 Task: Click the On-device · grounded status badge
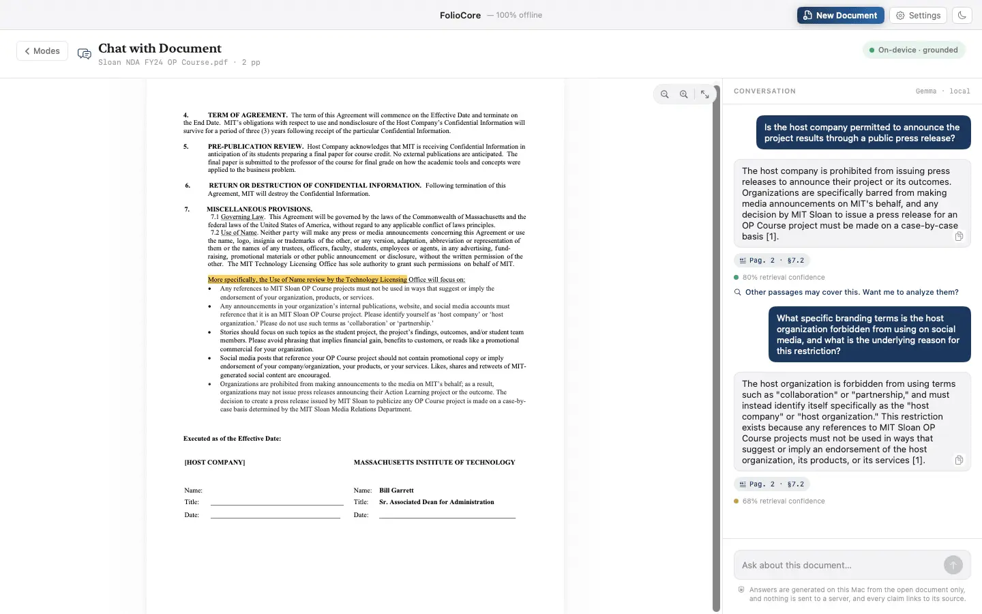click(x=914, y=50)
